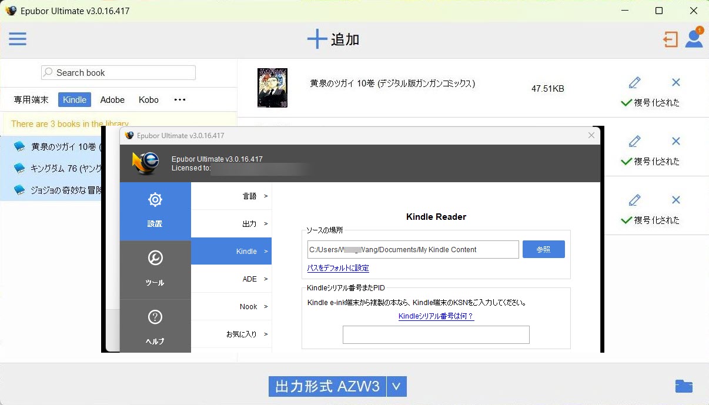This screenshot has height=405, width=709.
Task: Click パスをデフォルトに設定 link
Action: pos(338,268)
